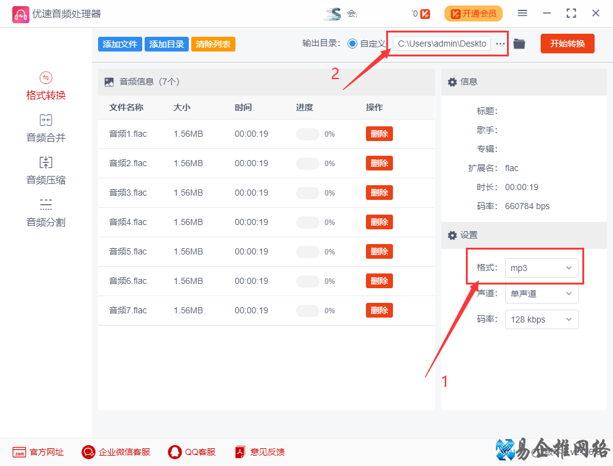Open the 码率 bitrate dropdown showing 128 kbps

click(x=542, y=319)
